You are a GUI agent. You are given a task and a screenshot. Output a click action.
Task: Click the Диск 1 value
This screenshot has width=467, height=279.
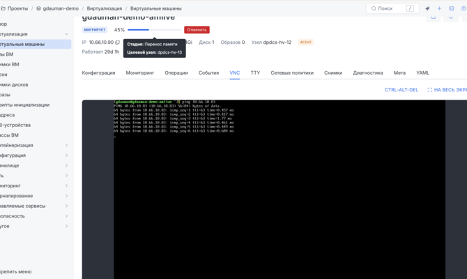click(x=206, y=43)
